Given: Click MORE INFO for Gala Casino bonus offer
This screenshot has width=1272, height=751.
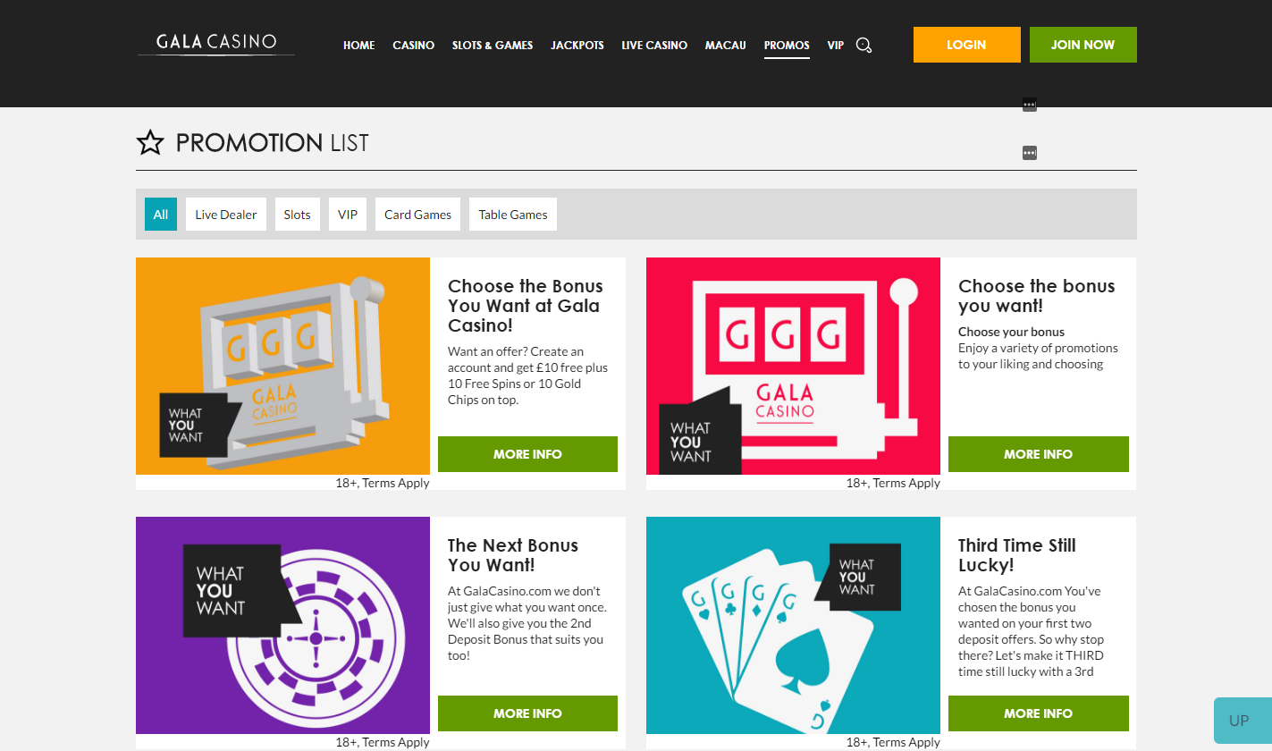Looking at the screenshot, I should tap(527, 454).
